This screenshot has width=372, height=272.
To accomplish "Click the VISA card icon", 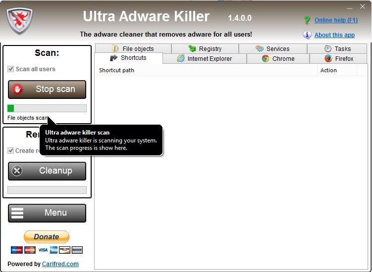I will click(43, 250).
